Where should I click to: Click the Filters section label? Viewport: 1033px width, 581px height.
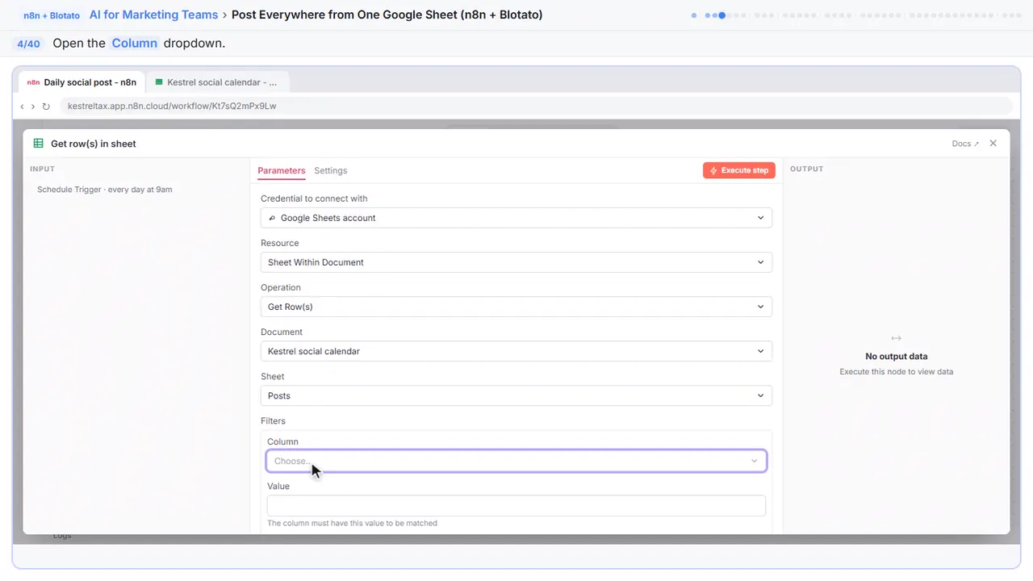point(273,421)
